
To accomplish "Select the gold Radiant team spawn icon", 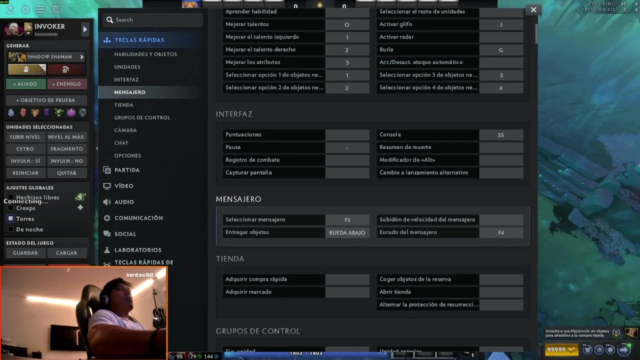I will [26, 69].
